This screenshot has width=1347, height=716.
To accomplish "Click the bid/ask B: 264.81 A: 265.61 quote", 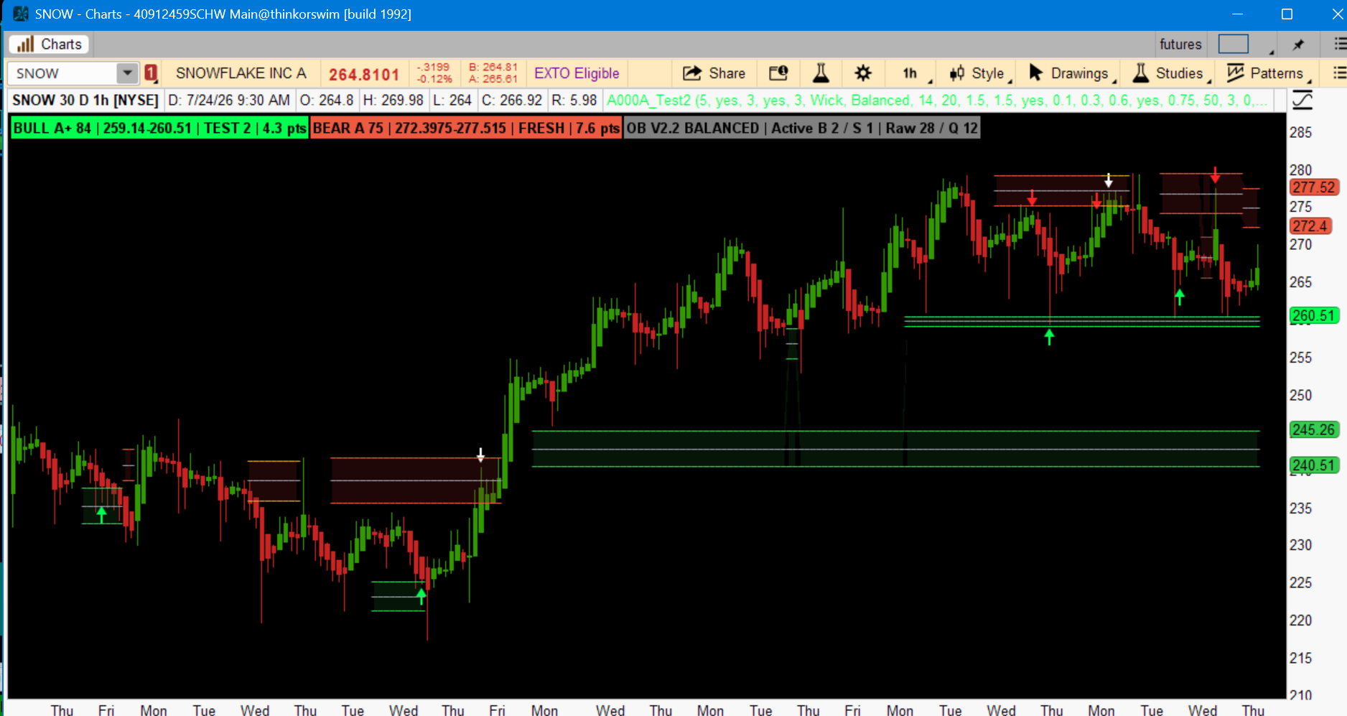I will click(x=493, y=73).
